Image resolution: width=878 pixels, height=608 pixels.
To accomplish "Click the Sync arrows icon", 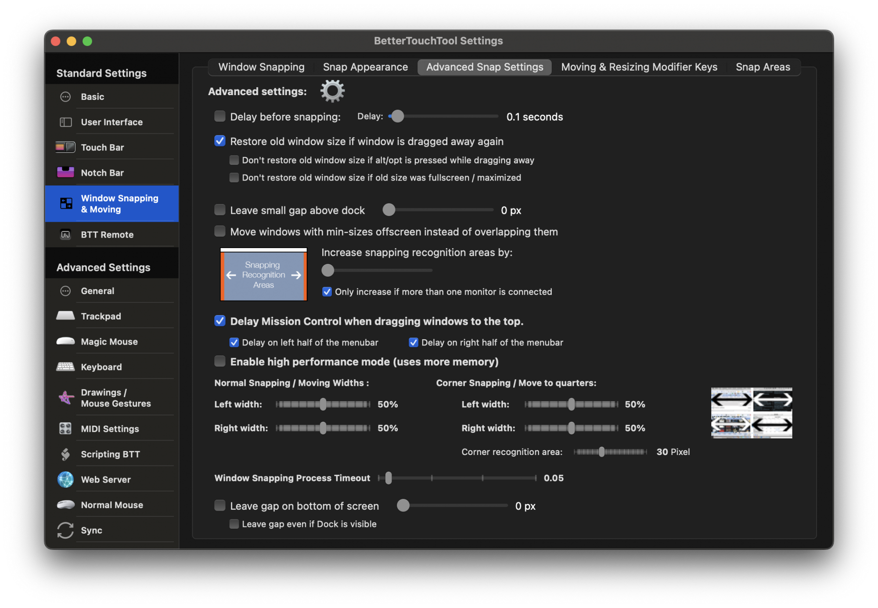I will point(65,530).
